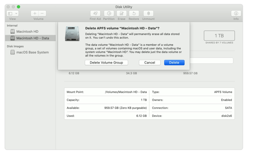Screen dimensions: 270x157
Task: Click the SHARED BY 7 VOLUMES label
Action: coord(219,43)
